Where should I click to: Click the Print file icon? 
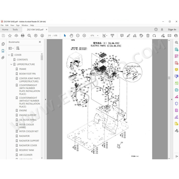click(23, 36)
